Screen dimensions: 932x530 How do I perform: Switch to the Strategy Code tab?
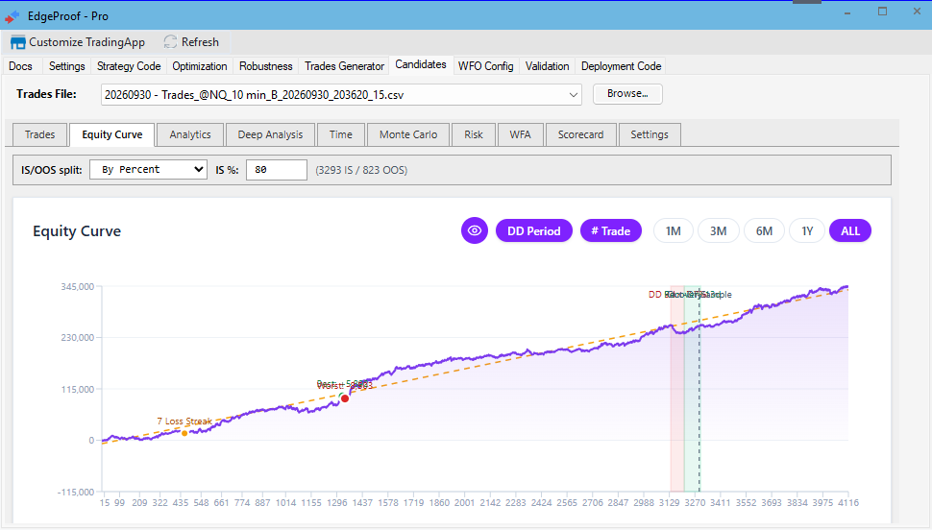(x=129, y=66)
